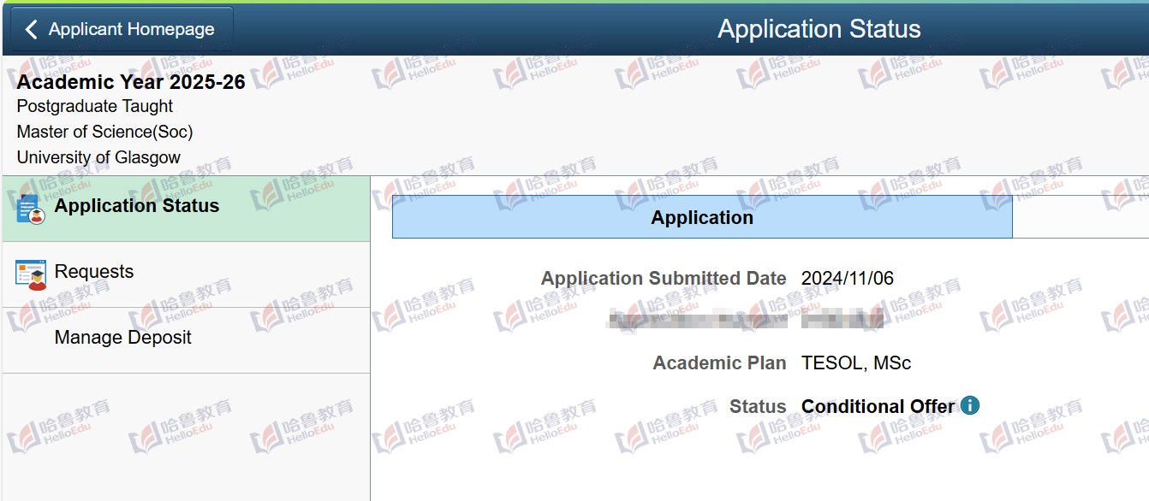Open the Application Status sidebar item
The height and width of the screenshot is (501, 1149).
(x=187, y=209)
